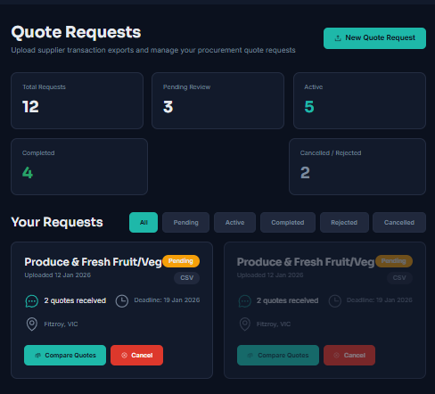This screenshot has width=435, height=394.
Task: Open Compare Quotes on the dimmed request card
Action: coord(278,355)
